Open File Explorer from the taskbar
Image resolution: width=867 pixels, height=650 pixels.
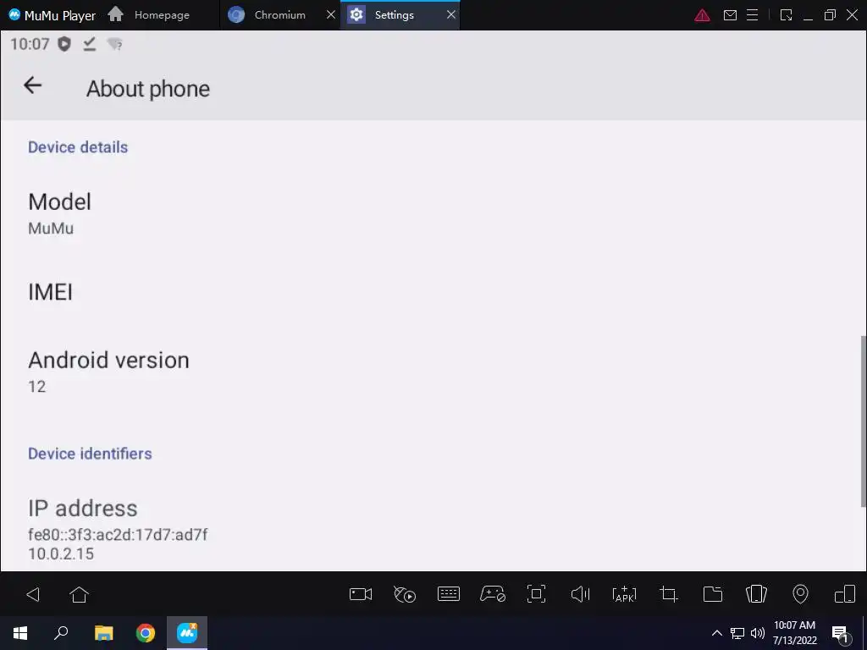(x=103, y=633)
